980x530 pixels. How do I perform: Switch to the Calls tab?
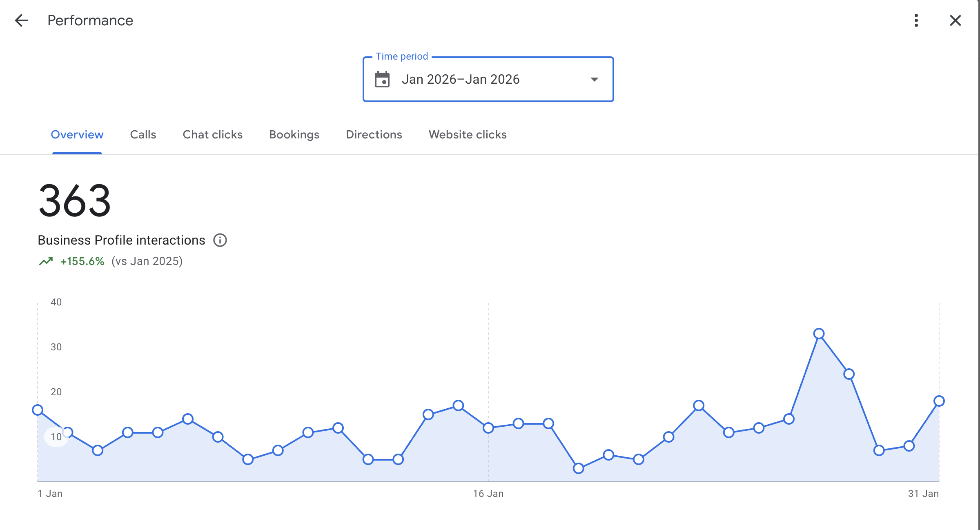pos(143,135)
